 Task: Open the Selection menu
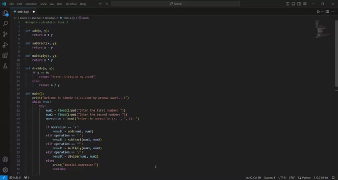point(31,4)
